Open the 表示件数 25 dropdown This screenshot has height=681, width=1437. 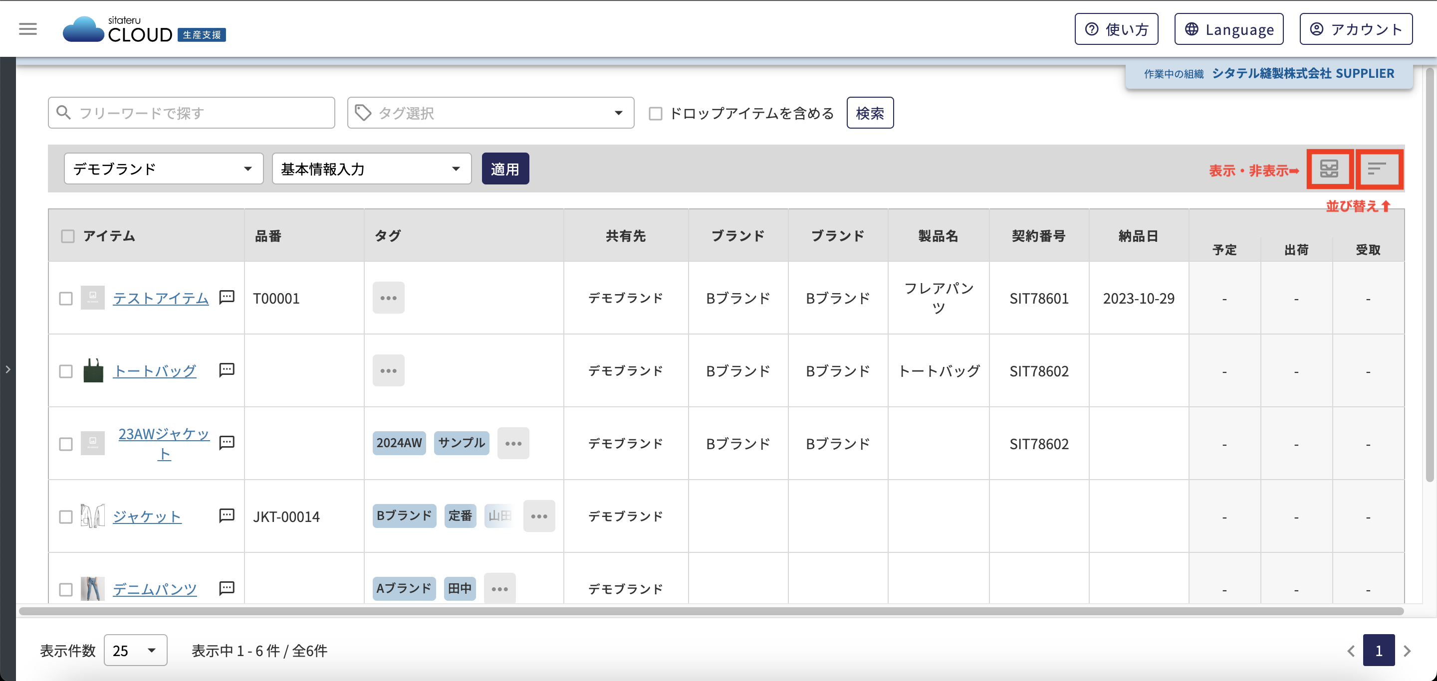136,650
